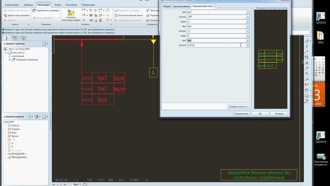Click the Символ текста >> button
The width and height of the screenshot is (330, 186).
[x=238, y=106]
